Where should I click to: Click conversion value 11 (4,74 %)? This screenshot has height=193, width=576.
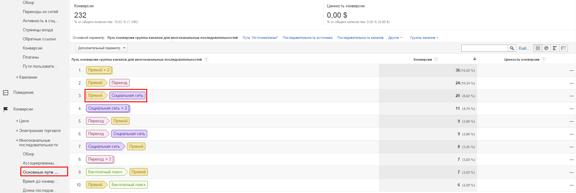465,109
